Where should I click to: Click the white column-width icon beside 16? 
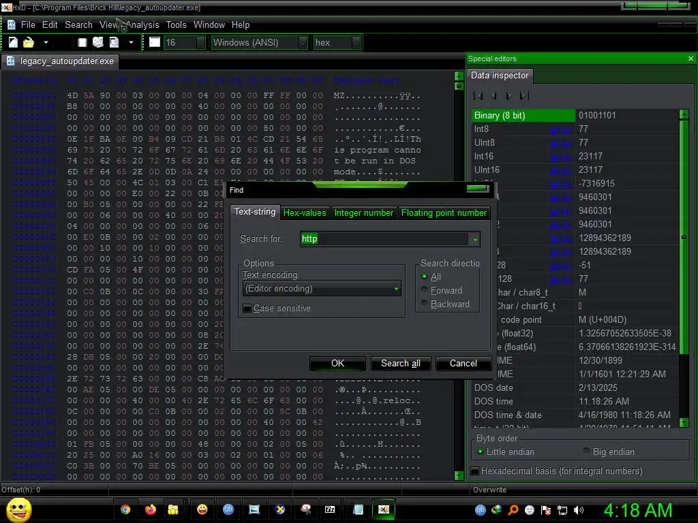click(x=155, y=42)
